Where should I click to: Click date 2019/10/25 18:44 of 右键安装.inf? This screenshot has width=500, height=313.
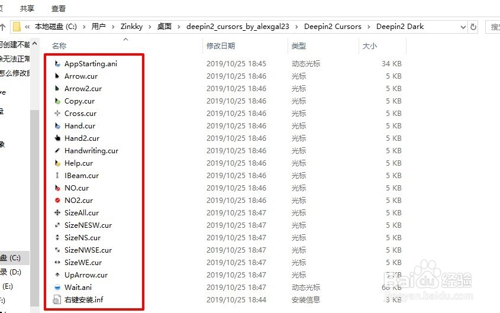236,300
